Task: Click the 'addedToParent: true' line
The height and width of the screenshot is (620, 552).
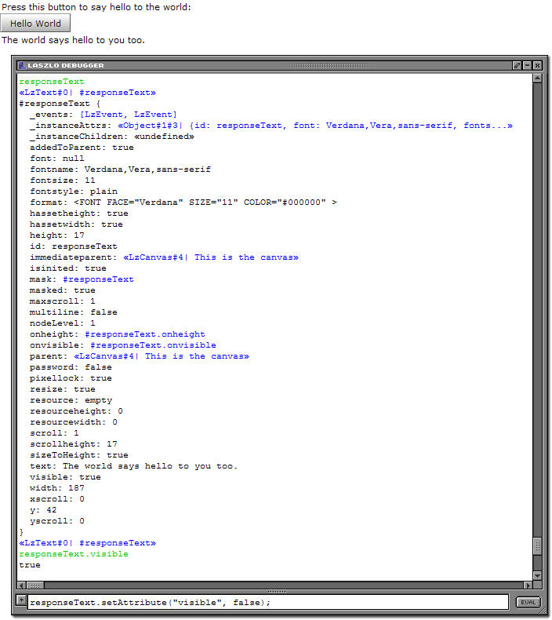Action: coord(82,148)
